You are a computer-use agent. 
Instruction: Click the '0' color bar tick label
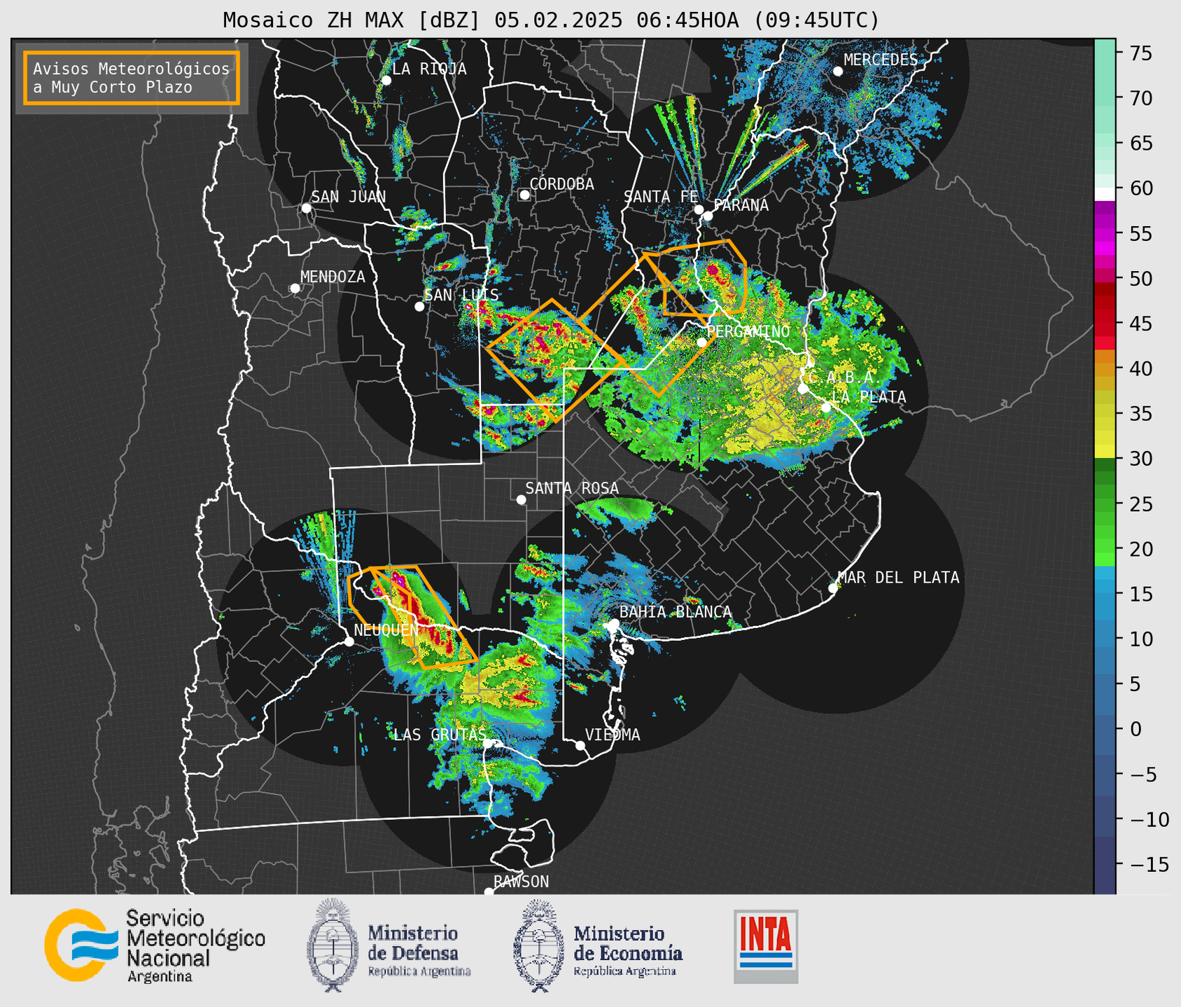[1135, 729]
